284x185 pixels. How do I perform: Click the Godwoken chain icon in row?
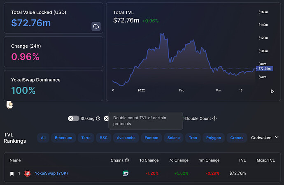coord(126,173)
